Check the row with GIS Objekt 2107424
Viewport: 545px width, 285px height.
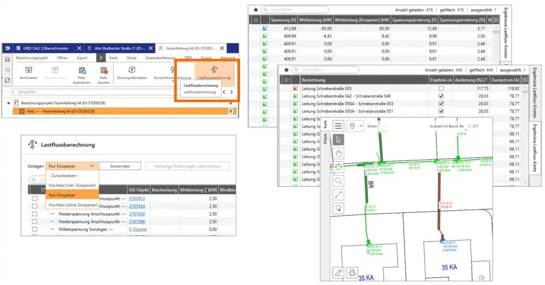pyautogui.click(x=35, y=206)
